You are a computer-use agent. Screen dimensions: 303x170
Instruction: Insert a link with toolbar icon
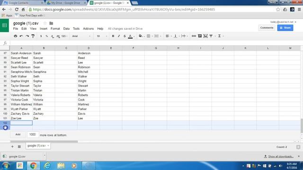coord(194,36)
